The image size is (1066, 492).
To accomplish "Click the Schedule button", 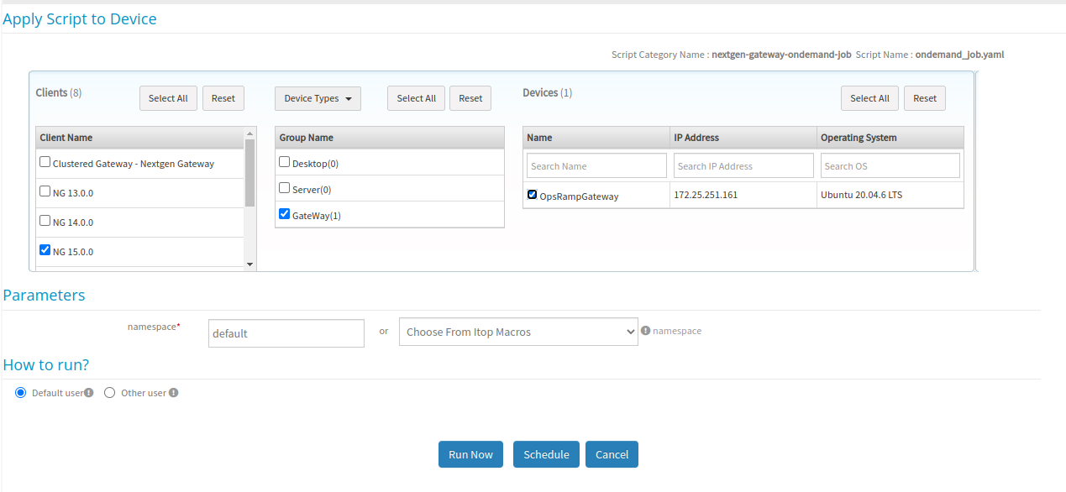I will coord(546,454).
